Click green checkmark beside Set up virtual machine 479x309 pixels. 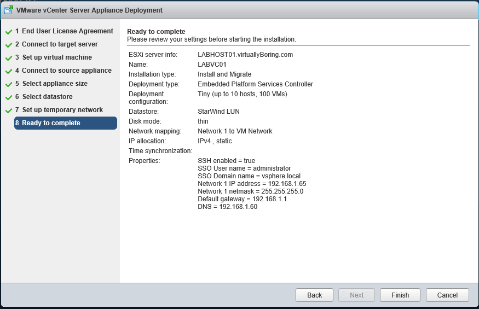[x=9, y=58]
